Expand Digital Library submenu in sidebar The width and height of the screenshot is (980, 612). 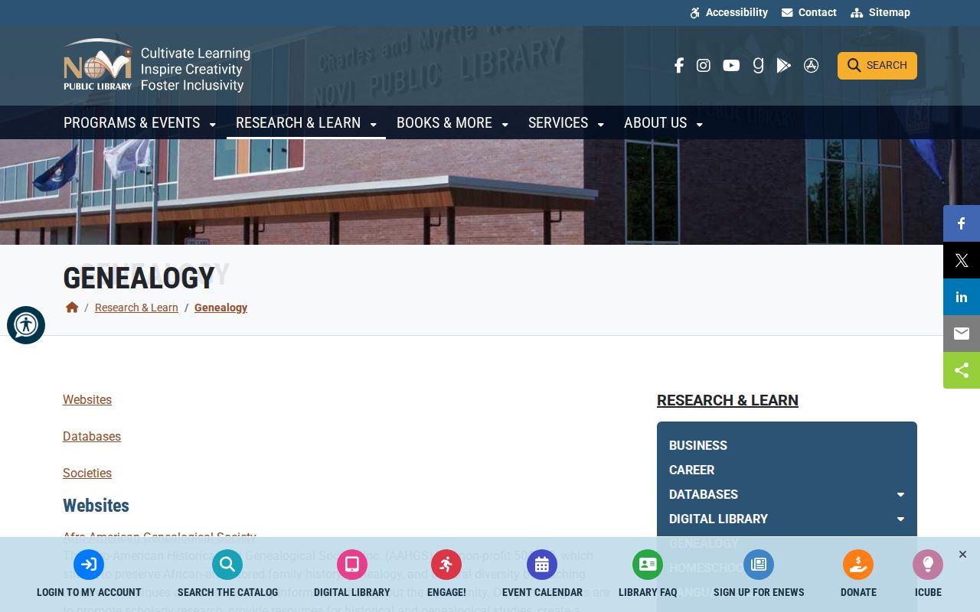coord(900,519)
